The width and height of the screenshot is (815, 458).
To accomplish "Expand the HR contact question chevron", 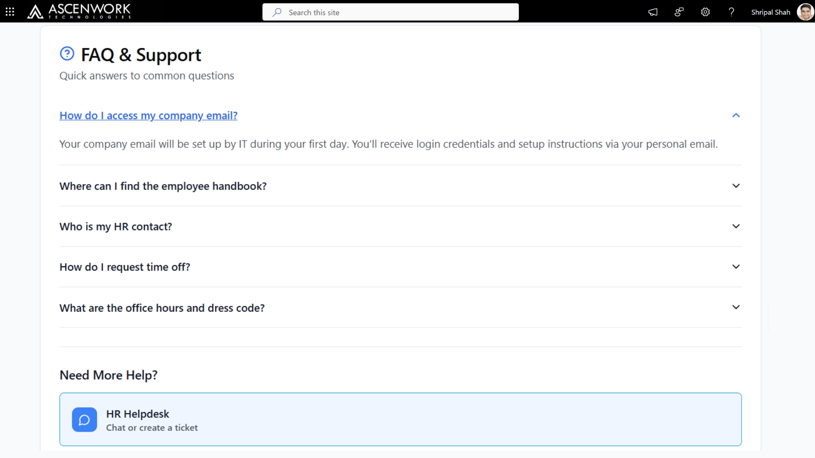I will [736, 226].
